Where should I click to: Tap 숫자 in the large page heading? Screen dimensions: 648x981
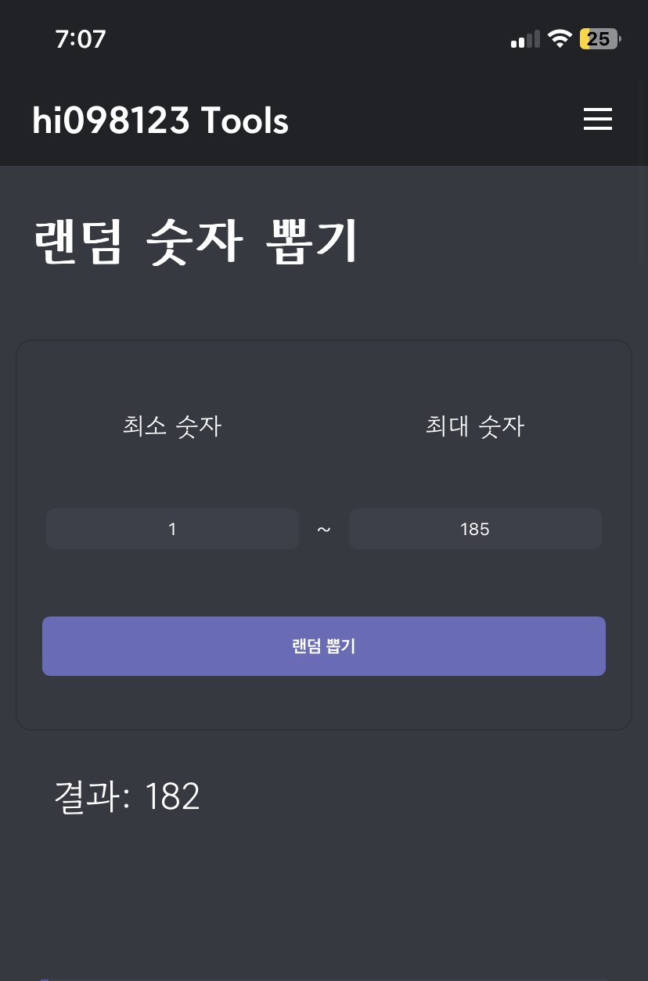coord(193,243)
